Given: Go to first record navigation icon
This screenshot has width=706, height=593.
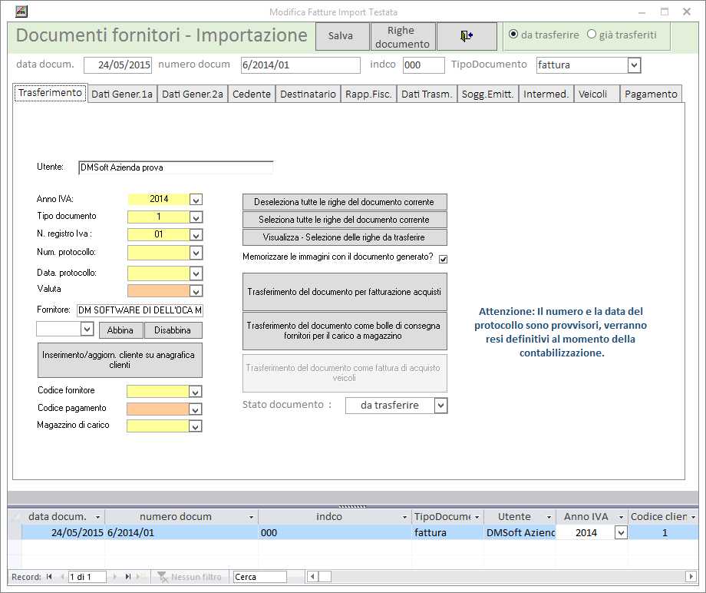Looking at the screenshot, I should (49, 576).
